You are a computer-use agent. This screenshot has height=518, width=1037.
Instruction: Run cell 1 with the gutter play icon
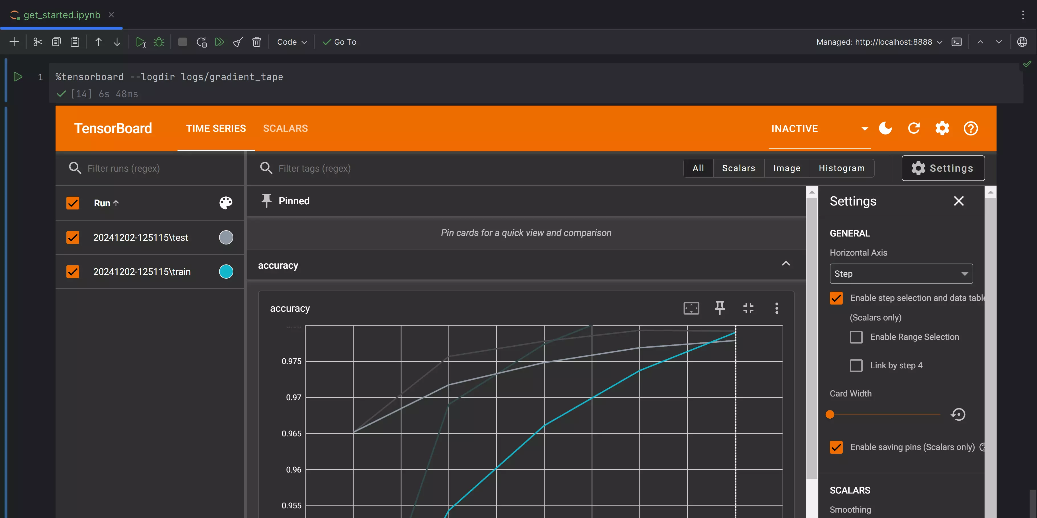18,77
